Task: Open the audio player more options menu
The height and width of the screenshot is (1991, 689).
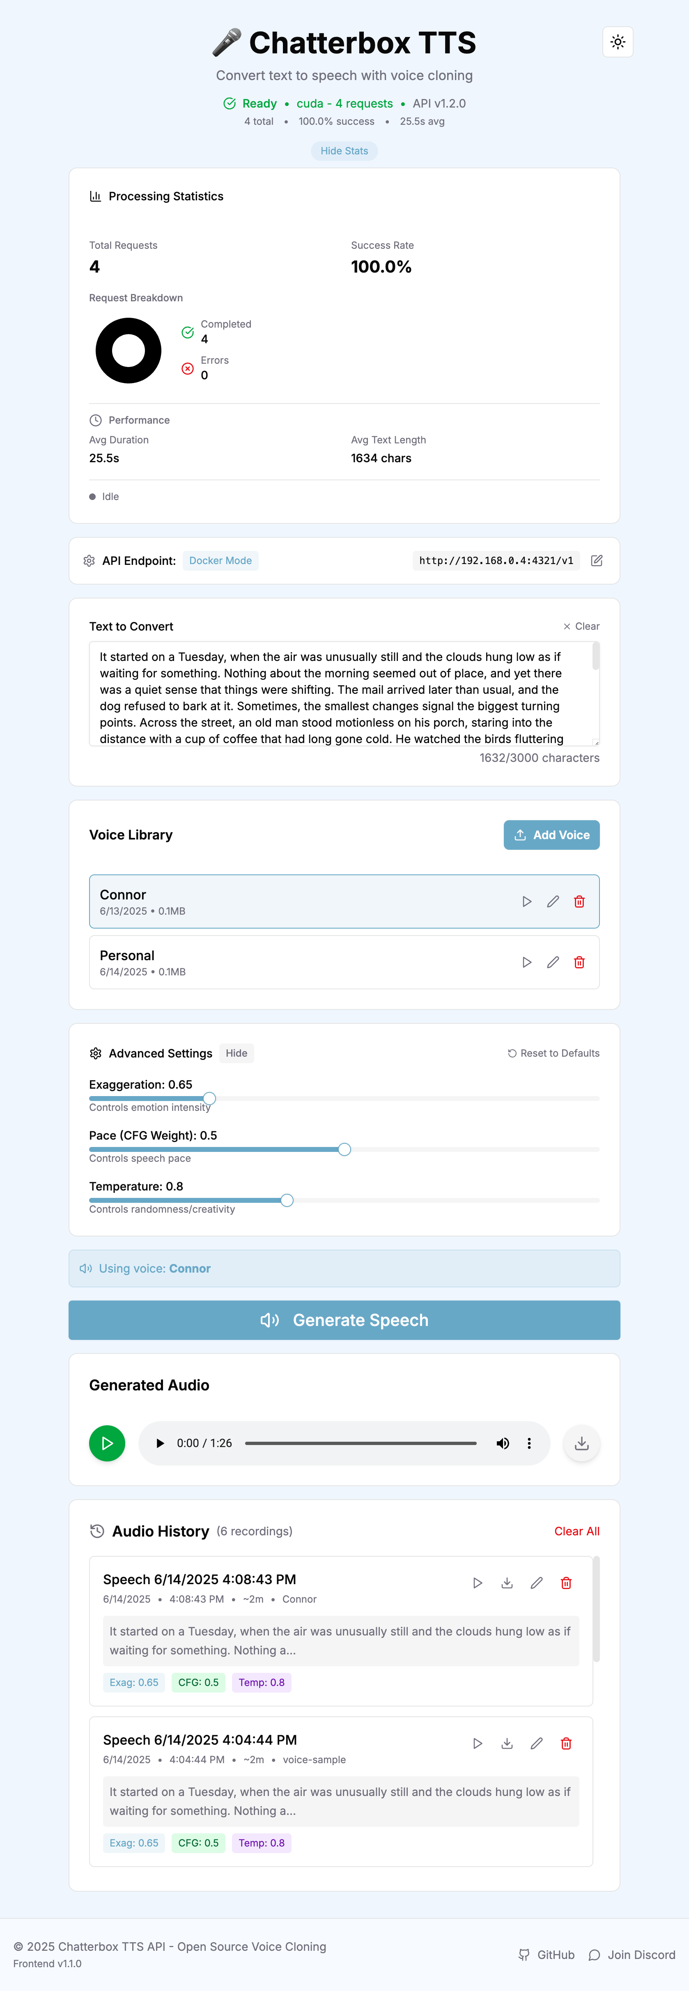Action: tap(529, 1443)
